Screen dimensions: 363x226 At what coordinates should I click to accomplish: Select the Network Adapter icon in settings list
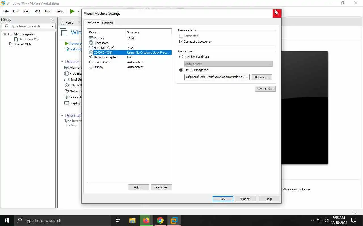[91, 57]
